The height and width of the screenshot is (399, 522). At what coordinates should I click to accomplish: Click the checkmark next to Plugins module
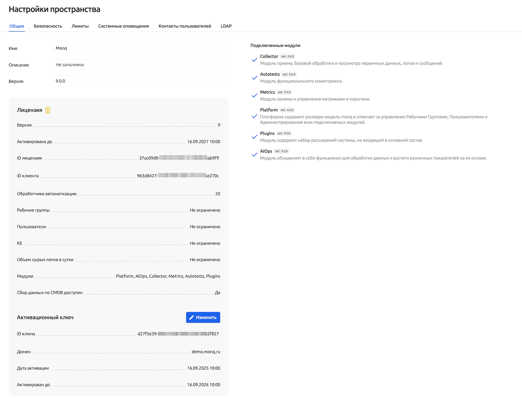point(254,137)
